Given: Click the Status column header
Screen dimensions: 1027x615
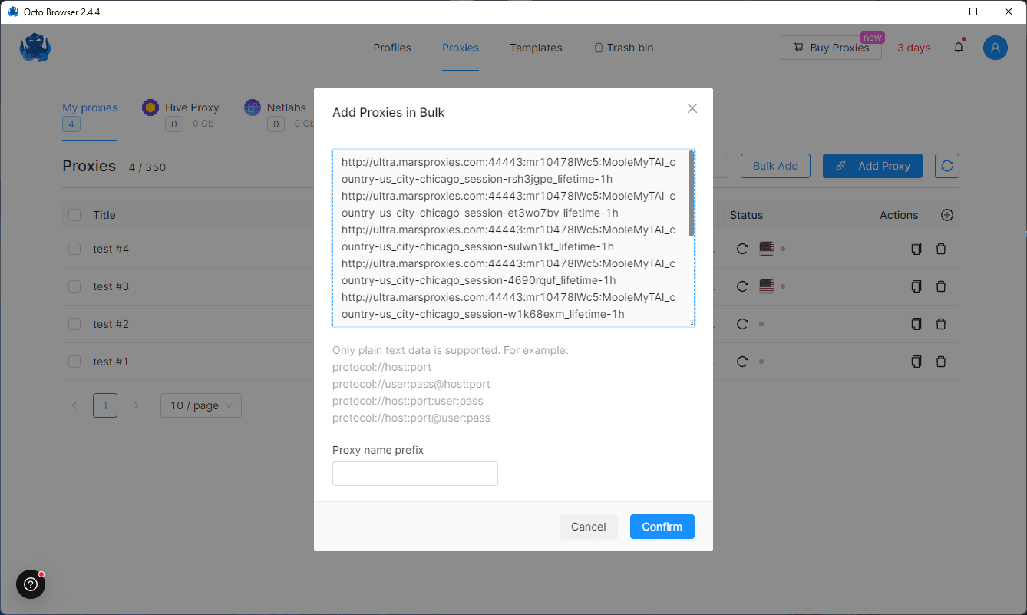Looking at the screenshot, I should click(747, 215).
